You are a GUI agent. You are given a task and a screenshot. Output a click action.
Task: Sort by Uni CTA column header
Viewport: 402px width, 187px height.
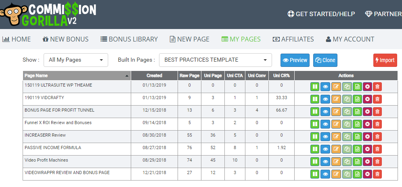(x=235, y=76)
